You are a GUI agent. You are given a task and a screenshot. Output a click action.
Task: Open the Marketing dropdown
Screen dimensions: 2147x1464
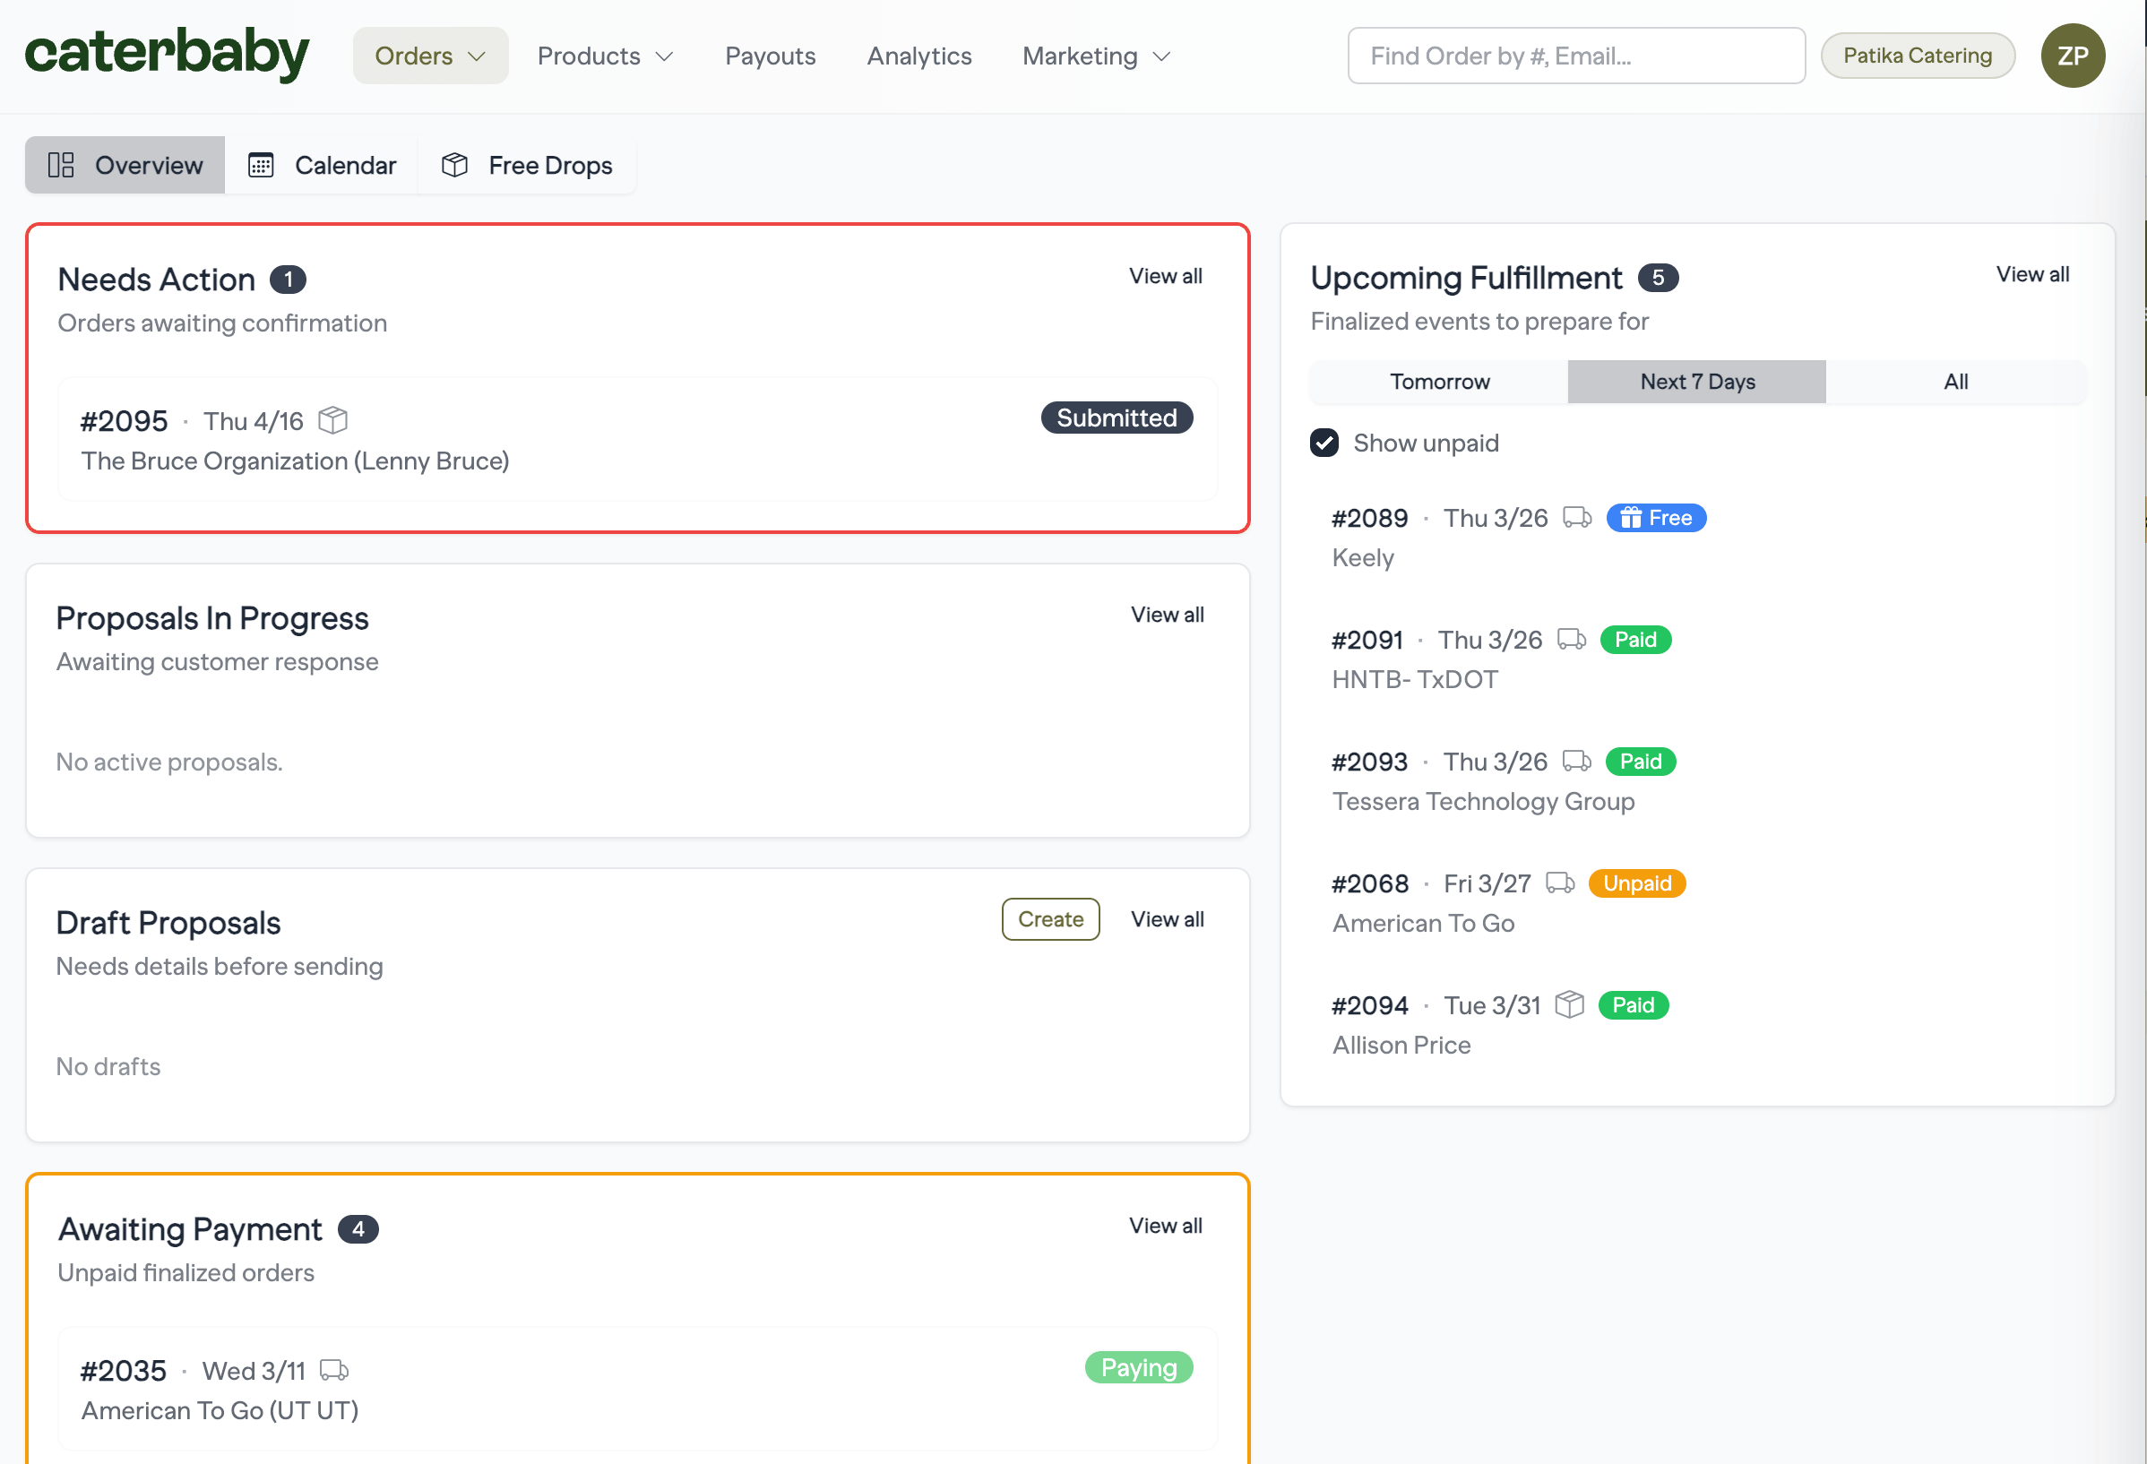(x=1095, y=56)
